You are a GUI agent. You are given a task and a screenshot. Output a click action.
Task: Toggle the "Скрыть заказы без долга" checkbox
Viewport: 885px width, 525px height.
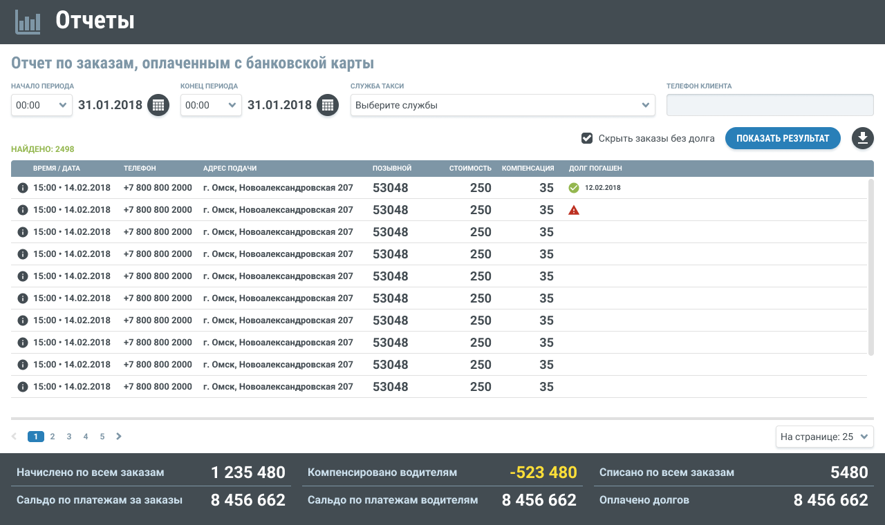point(587,138)
